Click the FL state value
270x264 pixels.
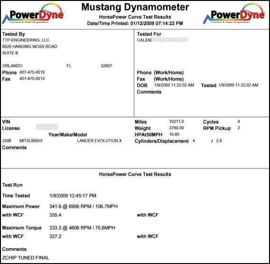click(x=69, y=66)
